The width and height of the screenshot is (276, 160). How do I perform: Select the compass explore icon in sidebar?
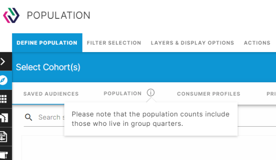(x=3, y=80)
